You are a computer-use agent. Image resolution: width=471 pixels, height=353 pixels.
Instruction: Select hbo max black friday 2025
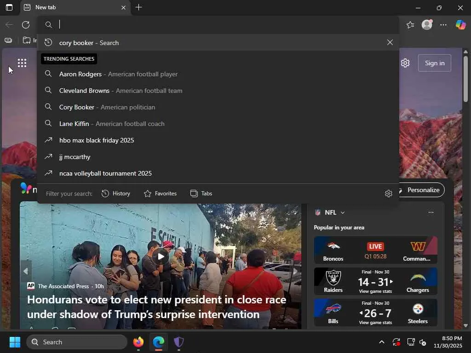pyautogui.click(x=218, y=140)
